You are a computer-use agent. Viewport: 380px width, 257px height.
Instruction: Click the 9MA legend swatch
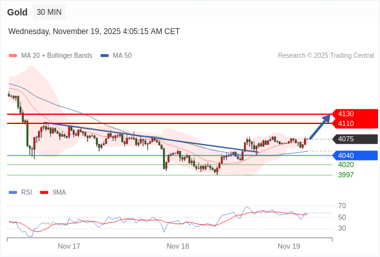coord(44,193)
